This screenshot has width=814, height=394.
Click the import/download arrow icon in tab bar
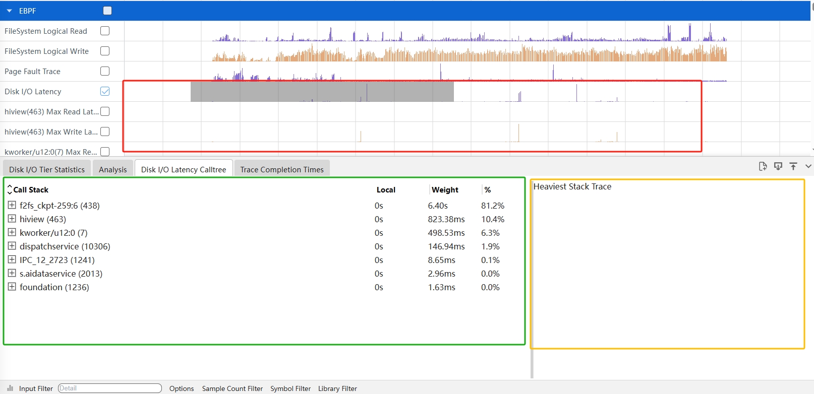778,166
